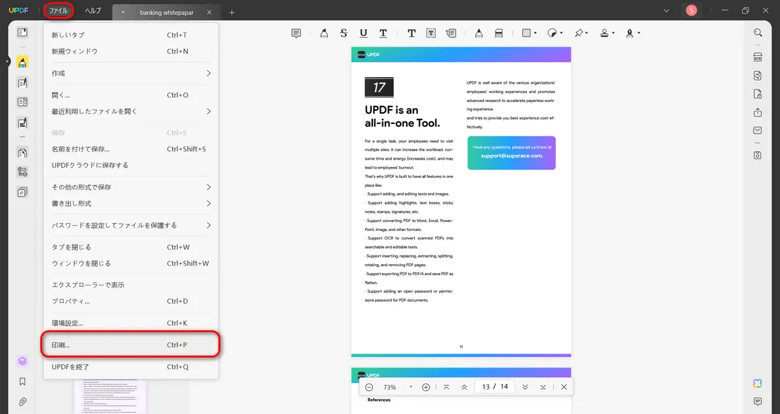Open the Convert PDF icon
Screen dimensions: 780x414
[x=757, y=76]
